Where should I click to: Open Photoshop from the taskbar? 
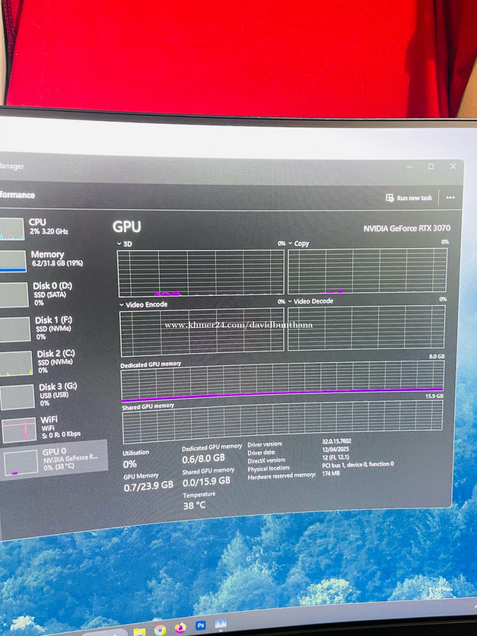coord(201,626)
